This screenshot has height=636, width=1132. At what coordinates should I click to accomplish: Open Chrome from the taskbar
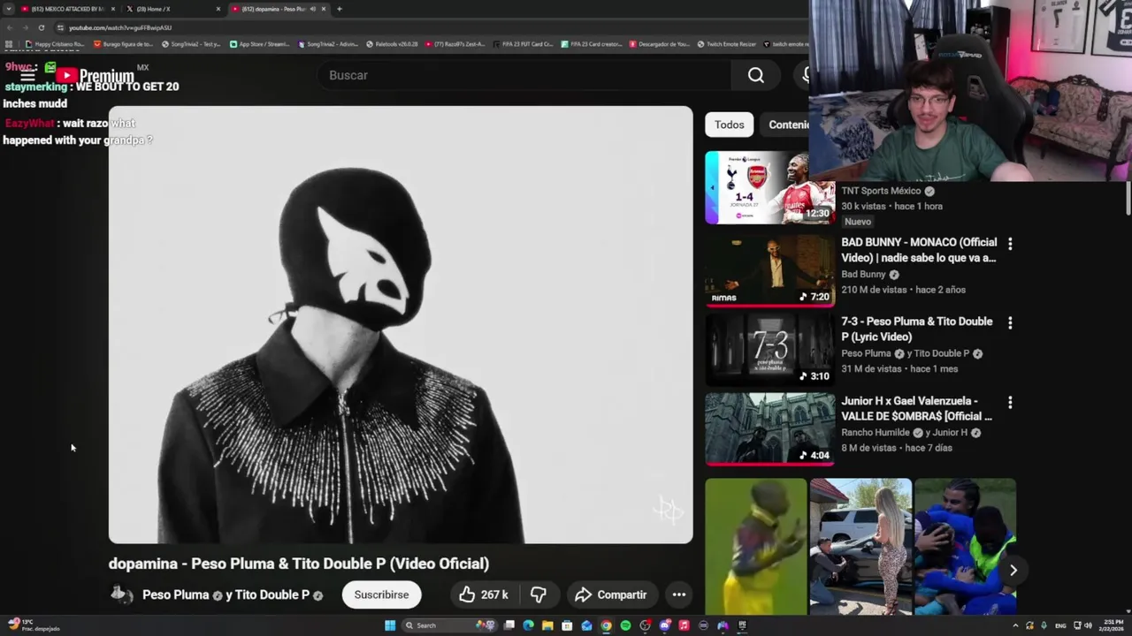[x=606, y=625]
